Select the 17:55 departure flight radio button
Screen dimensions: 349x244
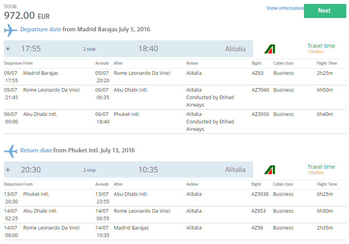coord(8,49)
